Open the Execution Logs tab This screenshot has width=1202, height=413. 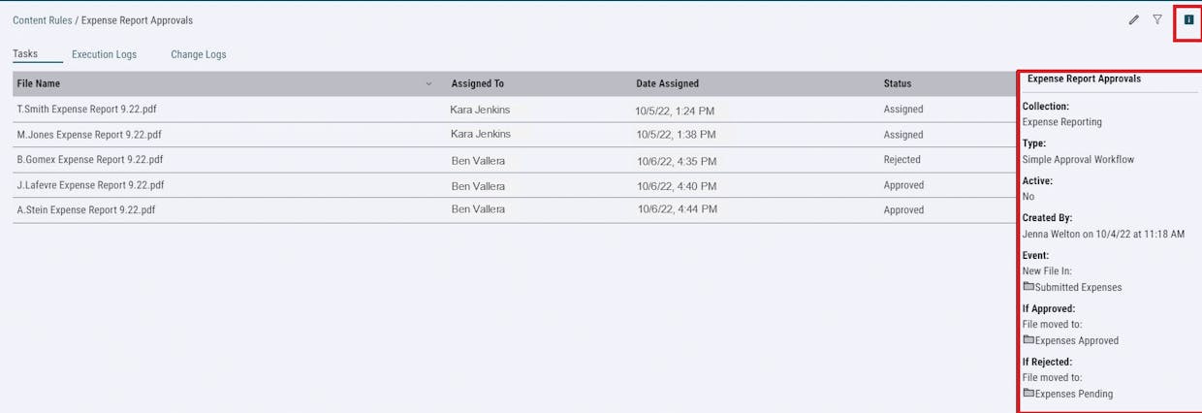tap(104, 54)
